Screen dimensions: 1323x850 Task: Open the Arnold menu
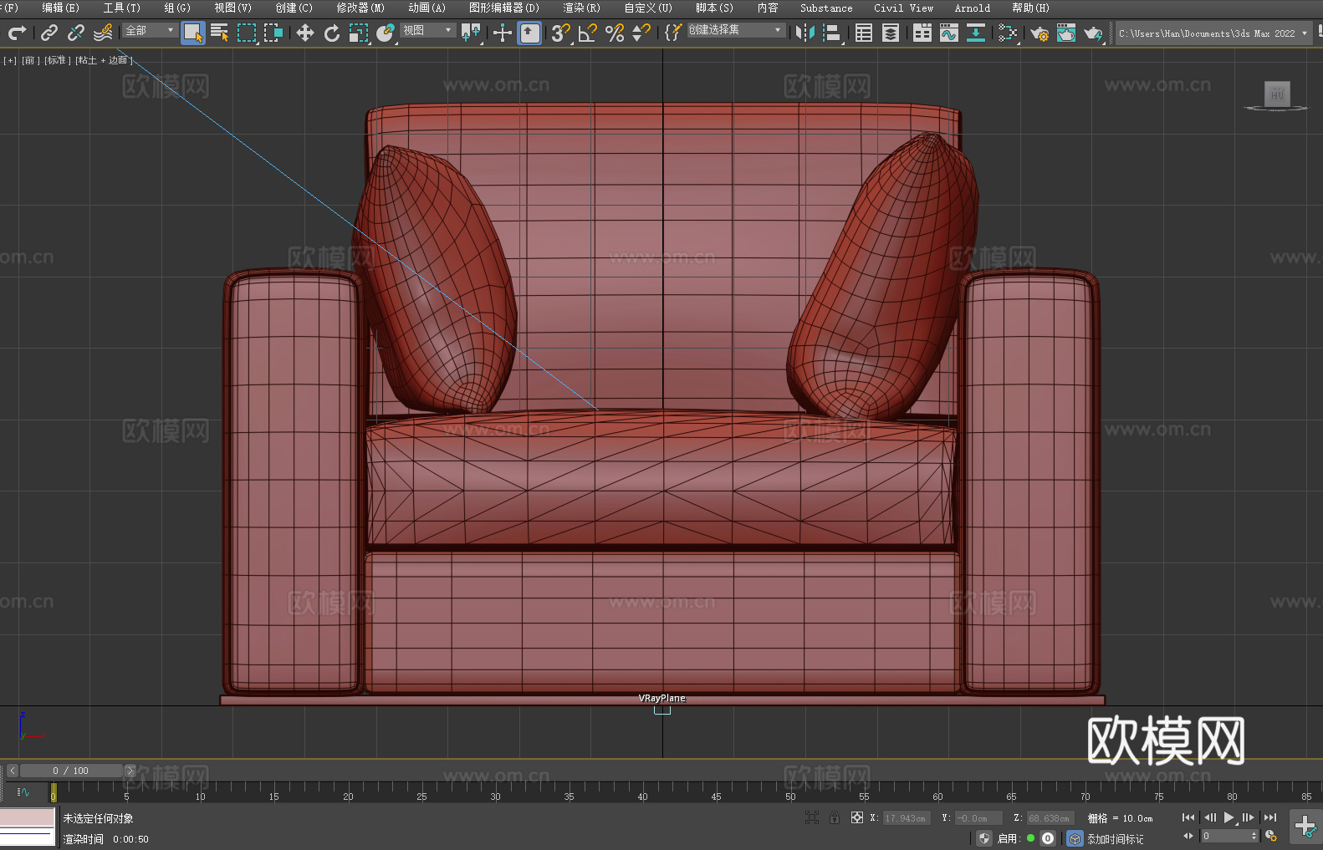click(x=972, y=8)
